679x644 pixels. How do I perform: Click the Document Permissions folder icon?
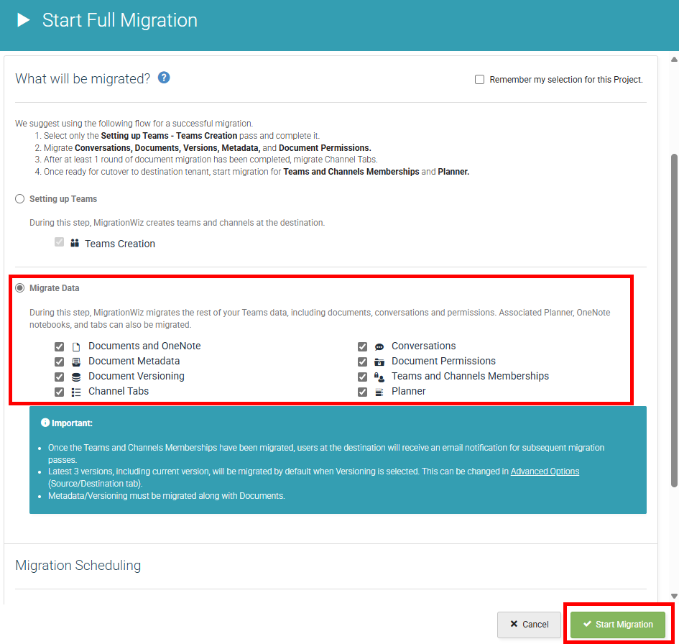tap(379, 362)
